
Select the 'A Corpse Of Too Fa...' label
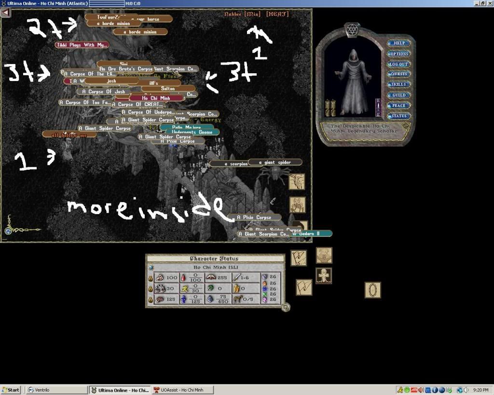point(85,102)
